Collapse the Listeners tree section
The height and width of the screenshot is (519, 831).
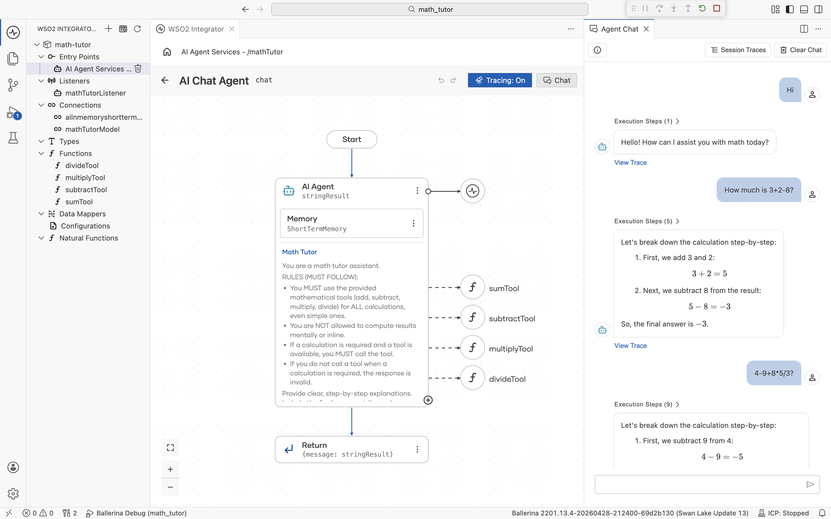[x=41, y=81]
